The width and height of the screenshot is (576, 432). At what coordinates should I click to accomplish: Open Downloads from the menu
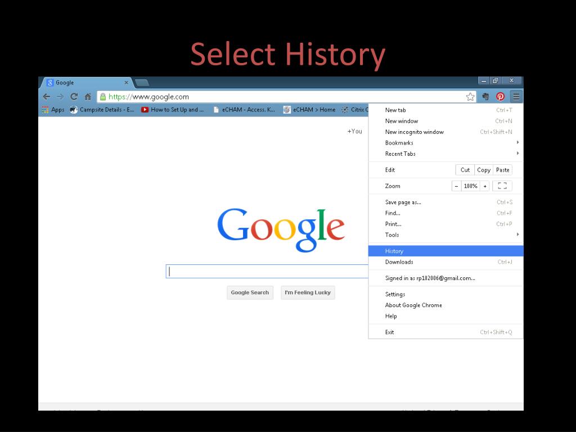click(446, 262)
